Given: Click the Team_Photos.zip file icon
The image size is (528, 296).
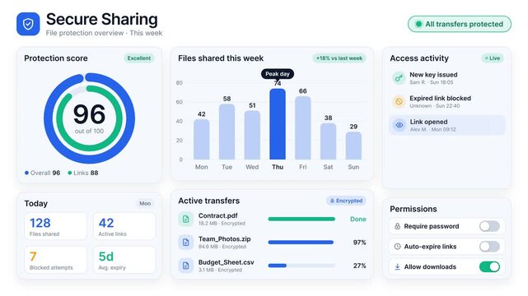Looking at the screenshot, I should tap(185, 243).
